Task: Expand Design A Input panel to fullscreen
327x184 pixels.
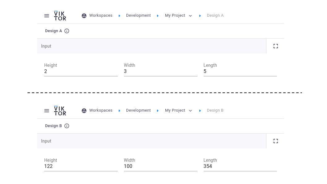Action: coord(276,46)
